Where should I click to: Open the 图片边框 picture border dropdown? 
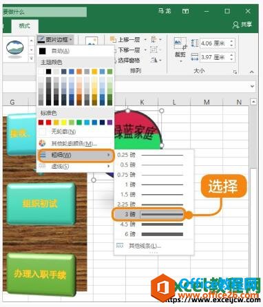pyautogui.click(x=55, y=39)
